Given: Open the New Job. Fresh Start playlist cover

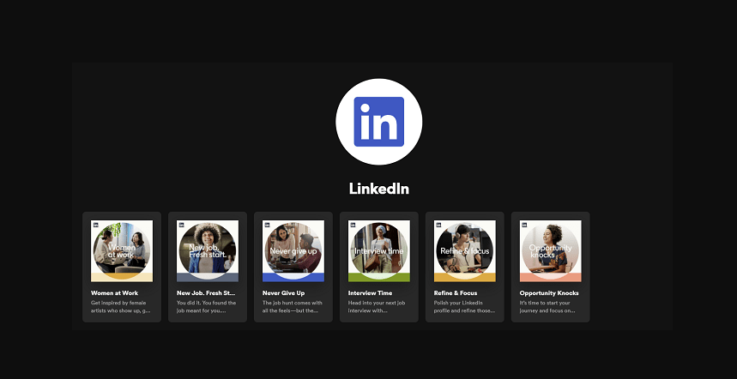Looking at the screenshot, I should pyautogui.click(x=208, y=250).
